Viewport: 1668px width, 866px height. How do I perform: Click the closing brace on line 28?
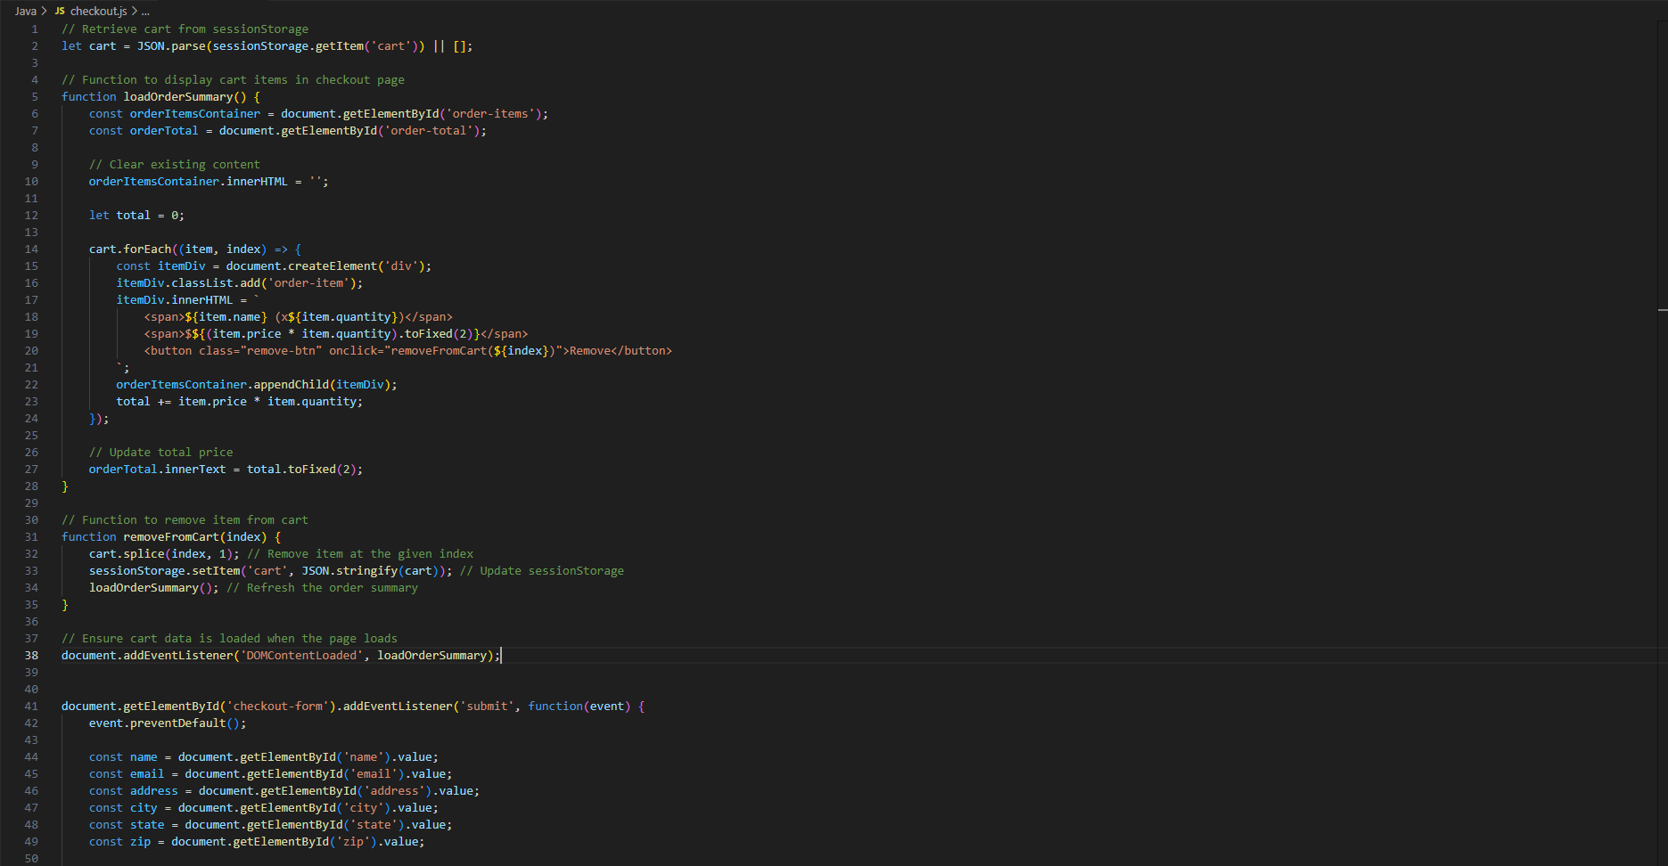(65, 486)
